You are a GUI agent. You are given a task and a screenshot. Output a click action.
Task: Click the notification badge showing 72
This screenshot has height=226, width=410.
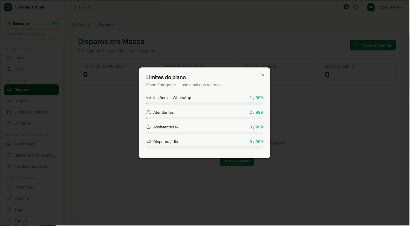pos(346,6)
